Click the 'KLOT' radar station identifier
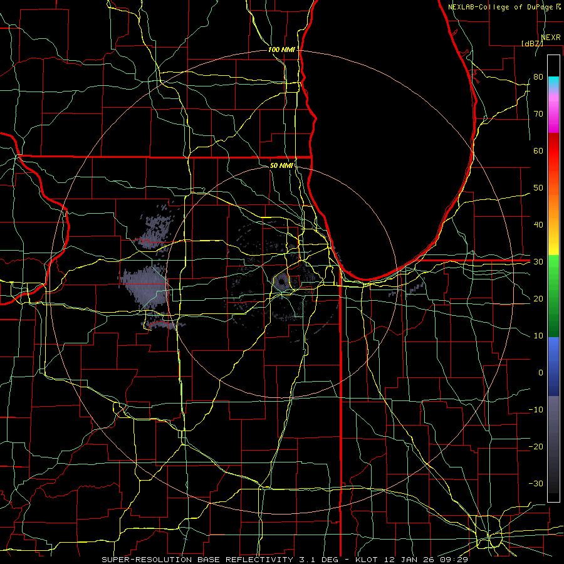This screenshot has height=564, width=564. pyautogui.click(x=366, y=560)
